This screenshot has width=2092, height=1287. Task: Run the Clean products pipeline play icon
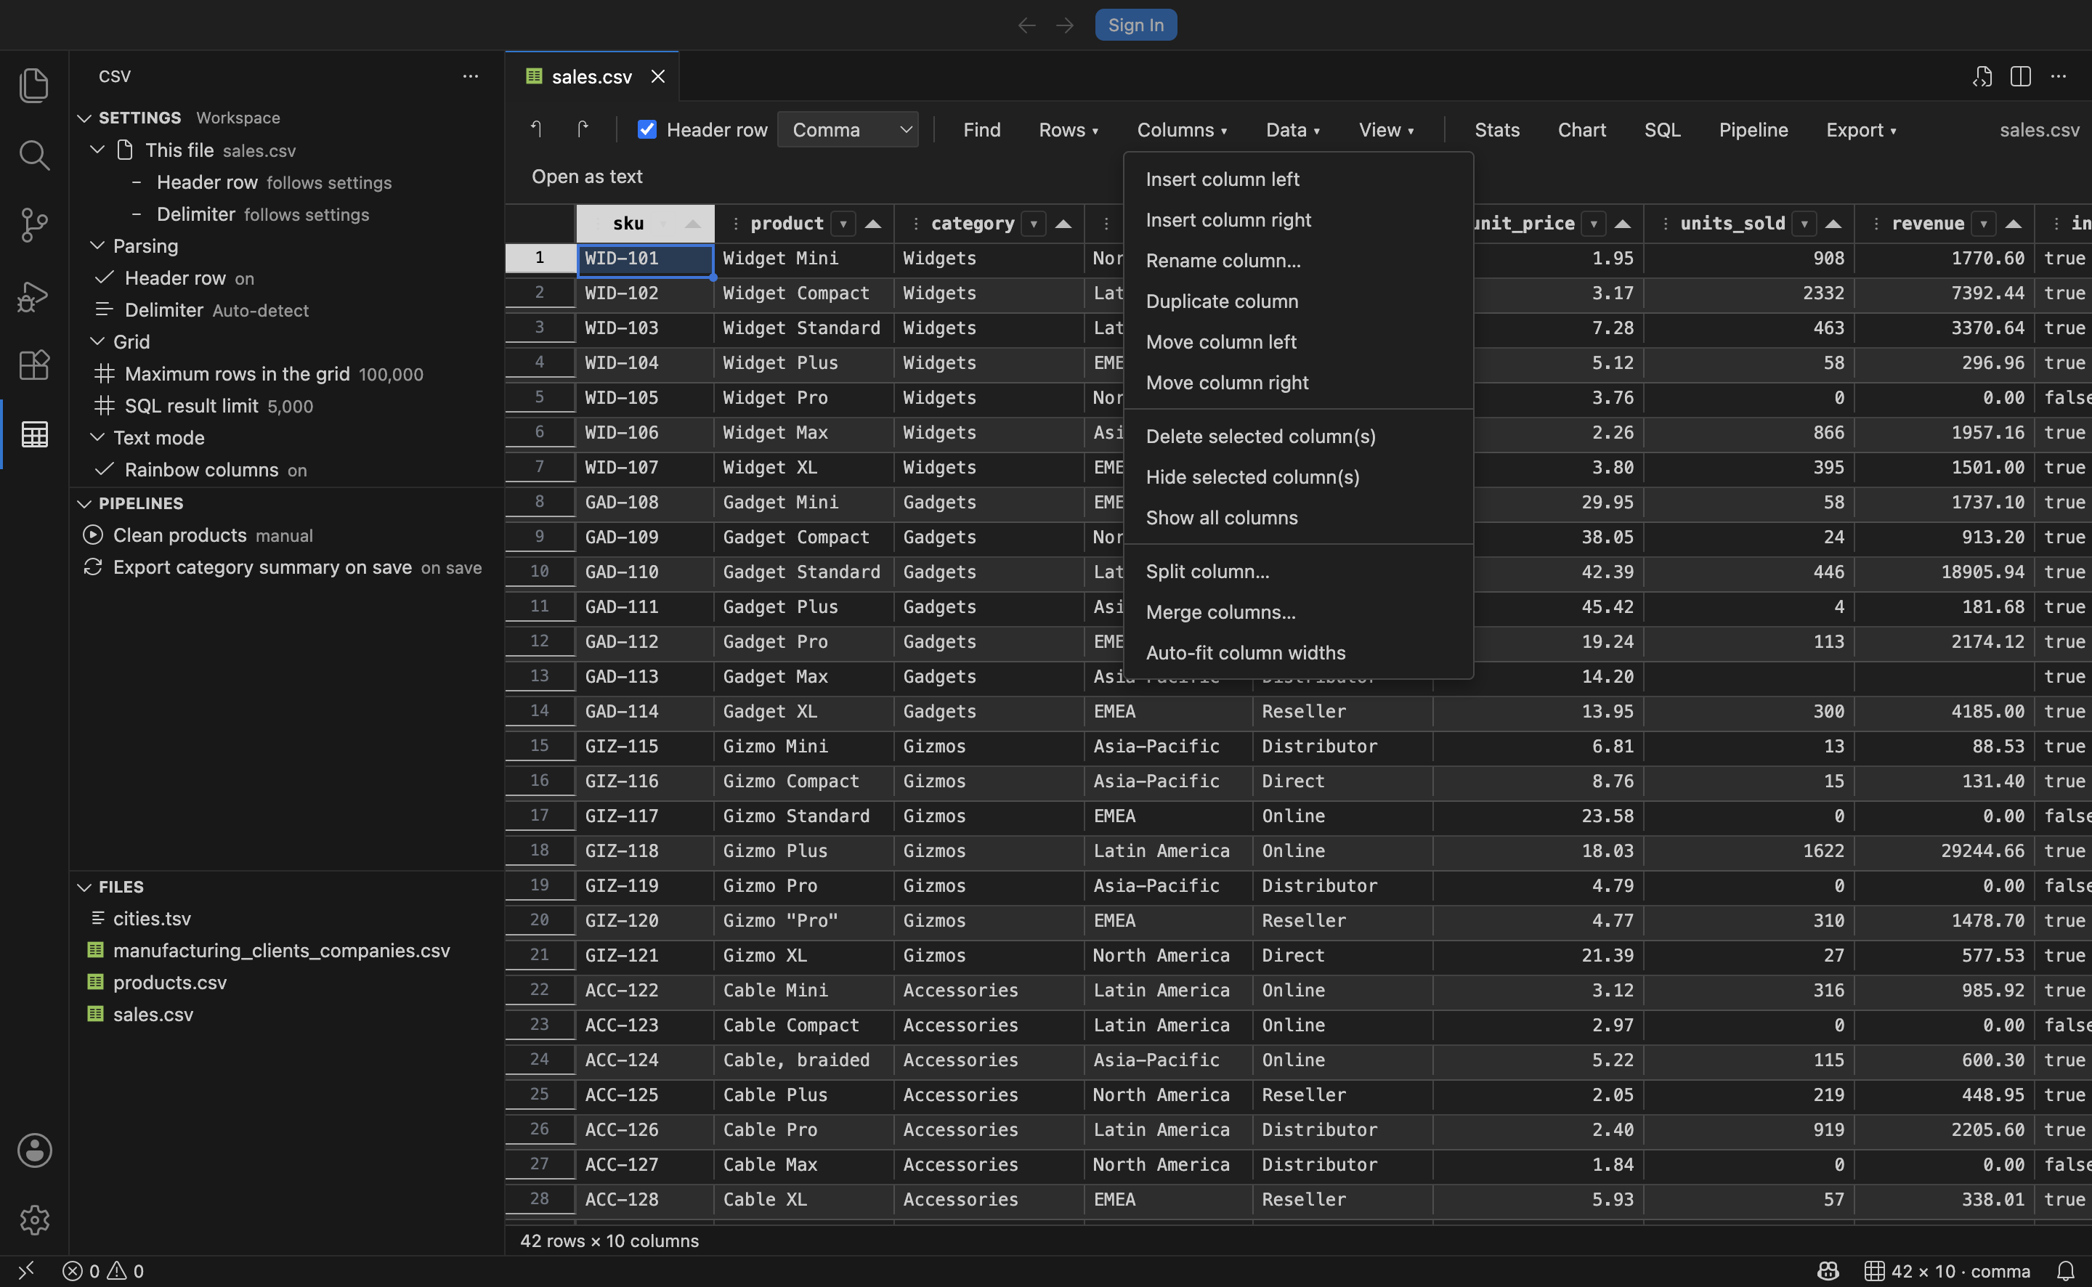(93, 535)
